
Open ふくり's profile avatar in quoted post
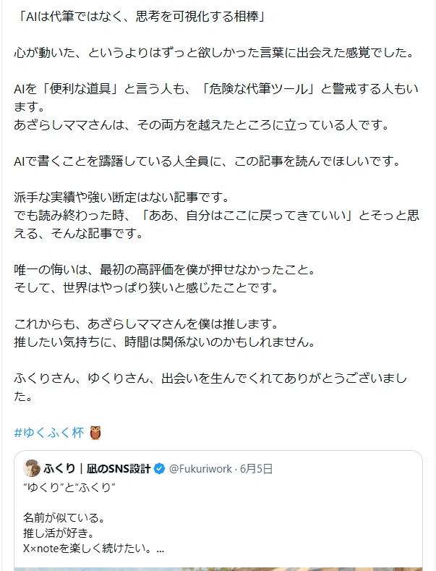point(32,468)
